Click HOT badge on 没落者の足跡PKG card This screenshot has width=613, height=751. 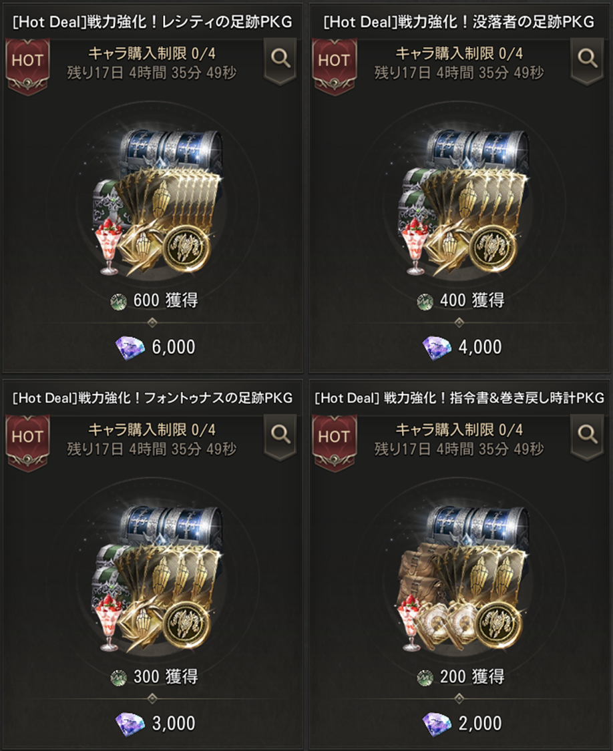coord(335,66)
